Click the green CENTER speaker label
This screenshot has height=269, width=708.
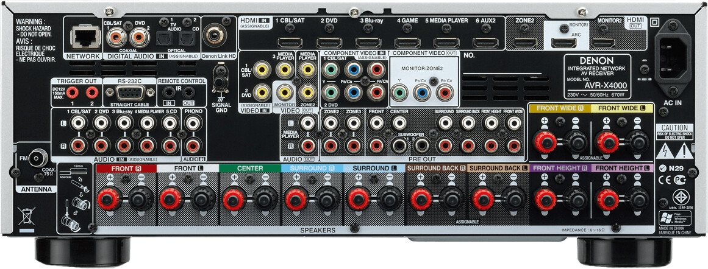click(x=250, y=168)
